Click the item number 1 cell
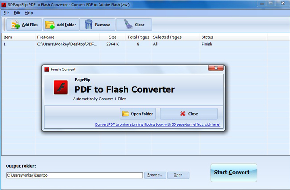Viewport: 290px width, 190px height. (4, 44)
